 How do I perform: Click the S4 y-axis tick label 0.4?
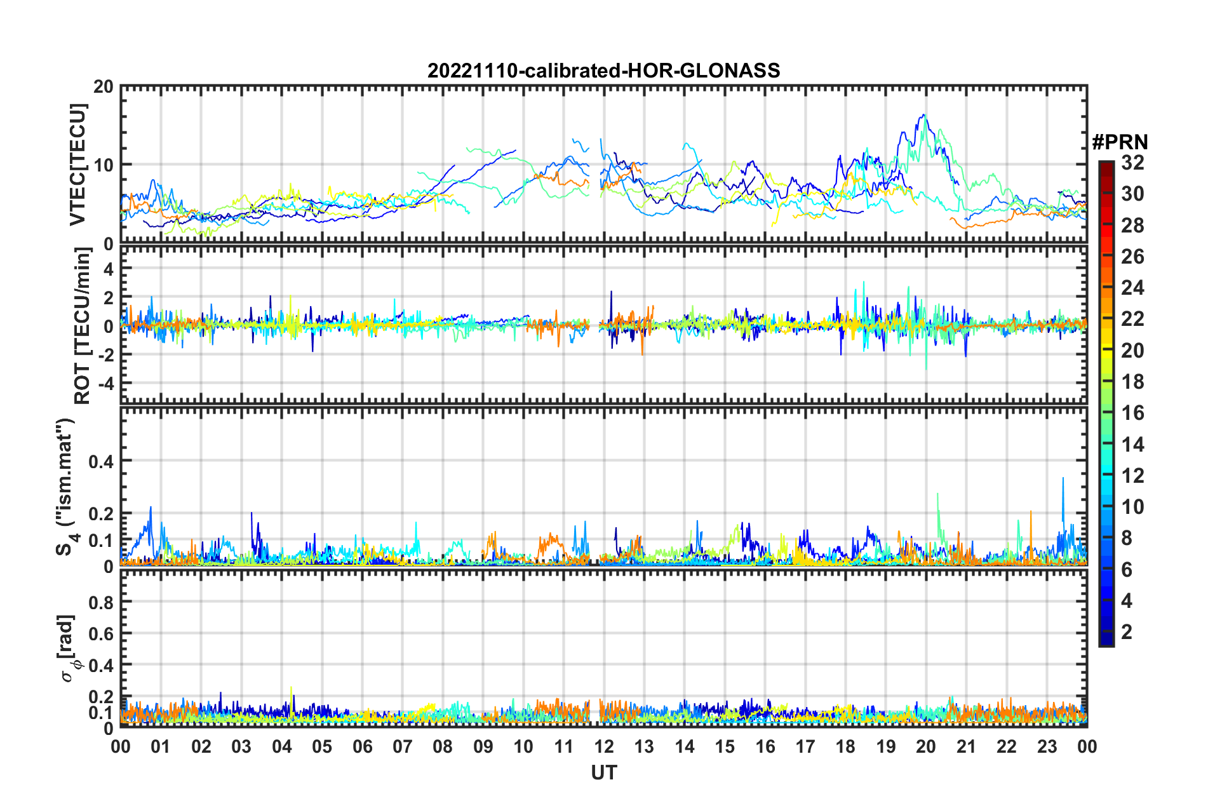click(101, 461)
